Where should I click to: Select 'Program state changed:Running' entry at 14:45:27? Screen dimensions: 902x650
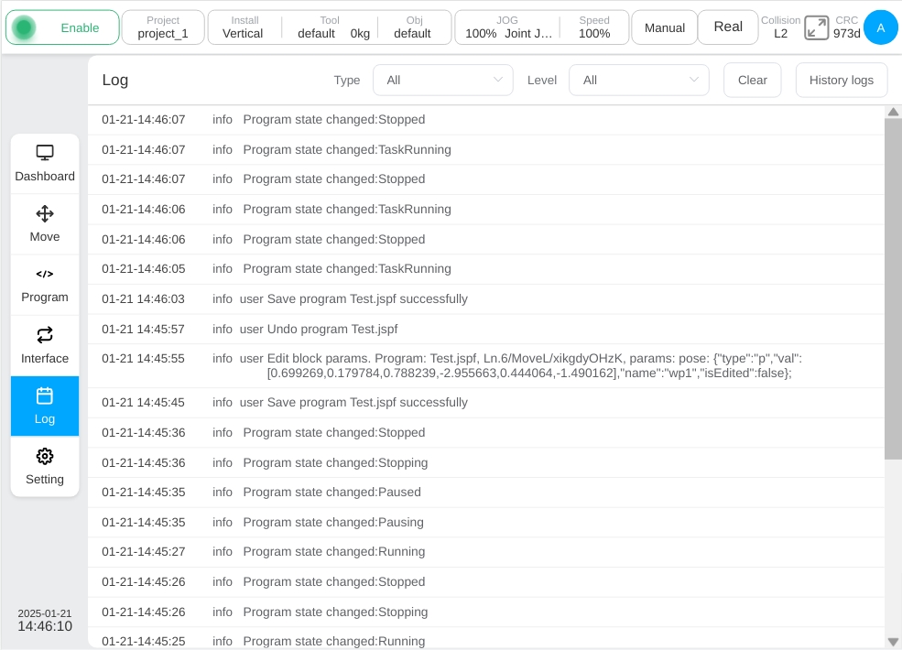point(485,552)
